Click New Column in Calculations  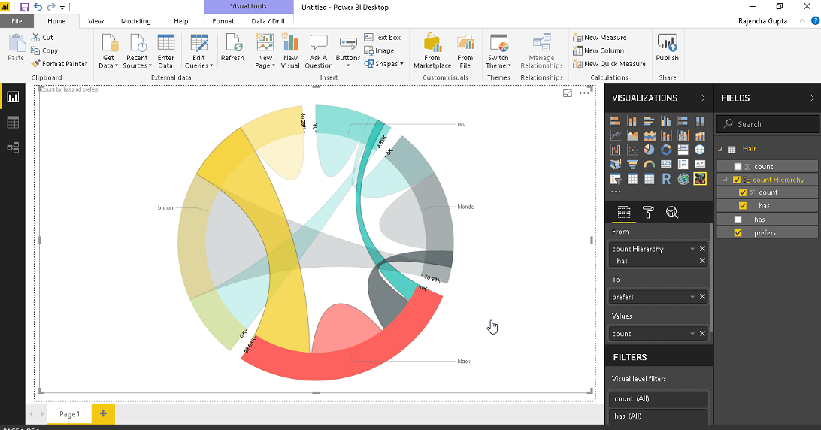click(x=598, y=50)
